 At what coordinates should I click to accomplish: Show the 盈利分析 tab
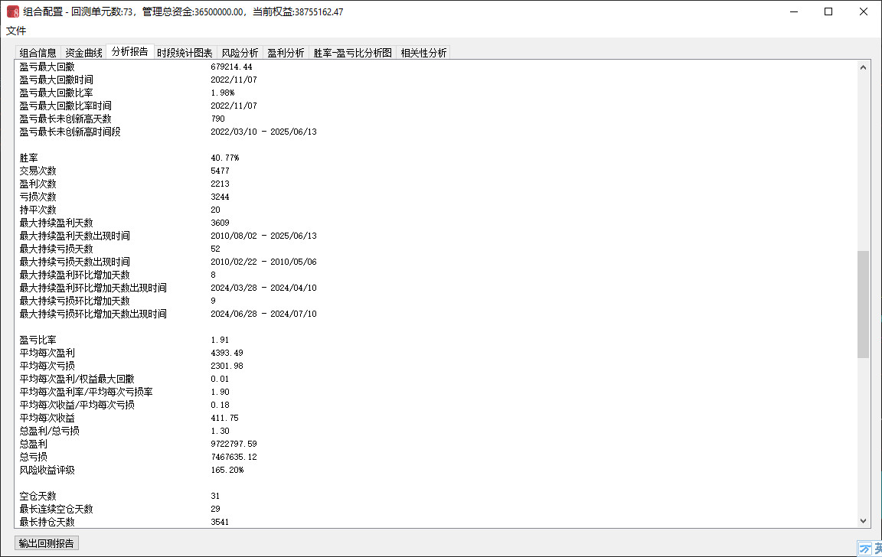[286, 53]
